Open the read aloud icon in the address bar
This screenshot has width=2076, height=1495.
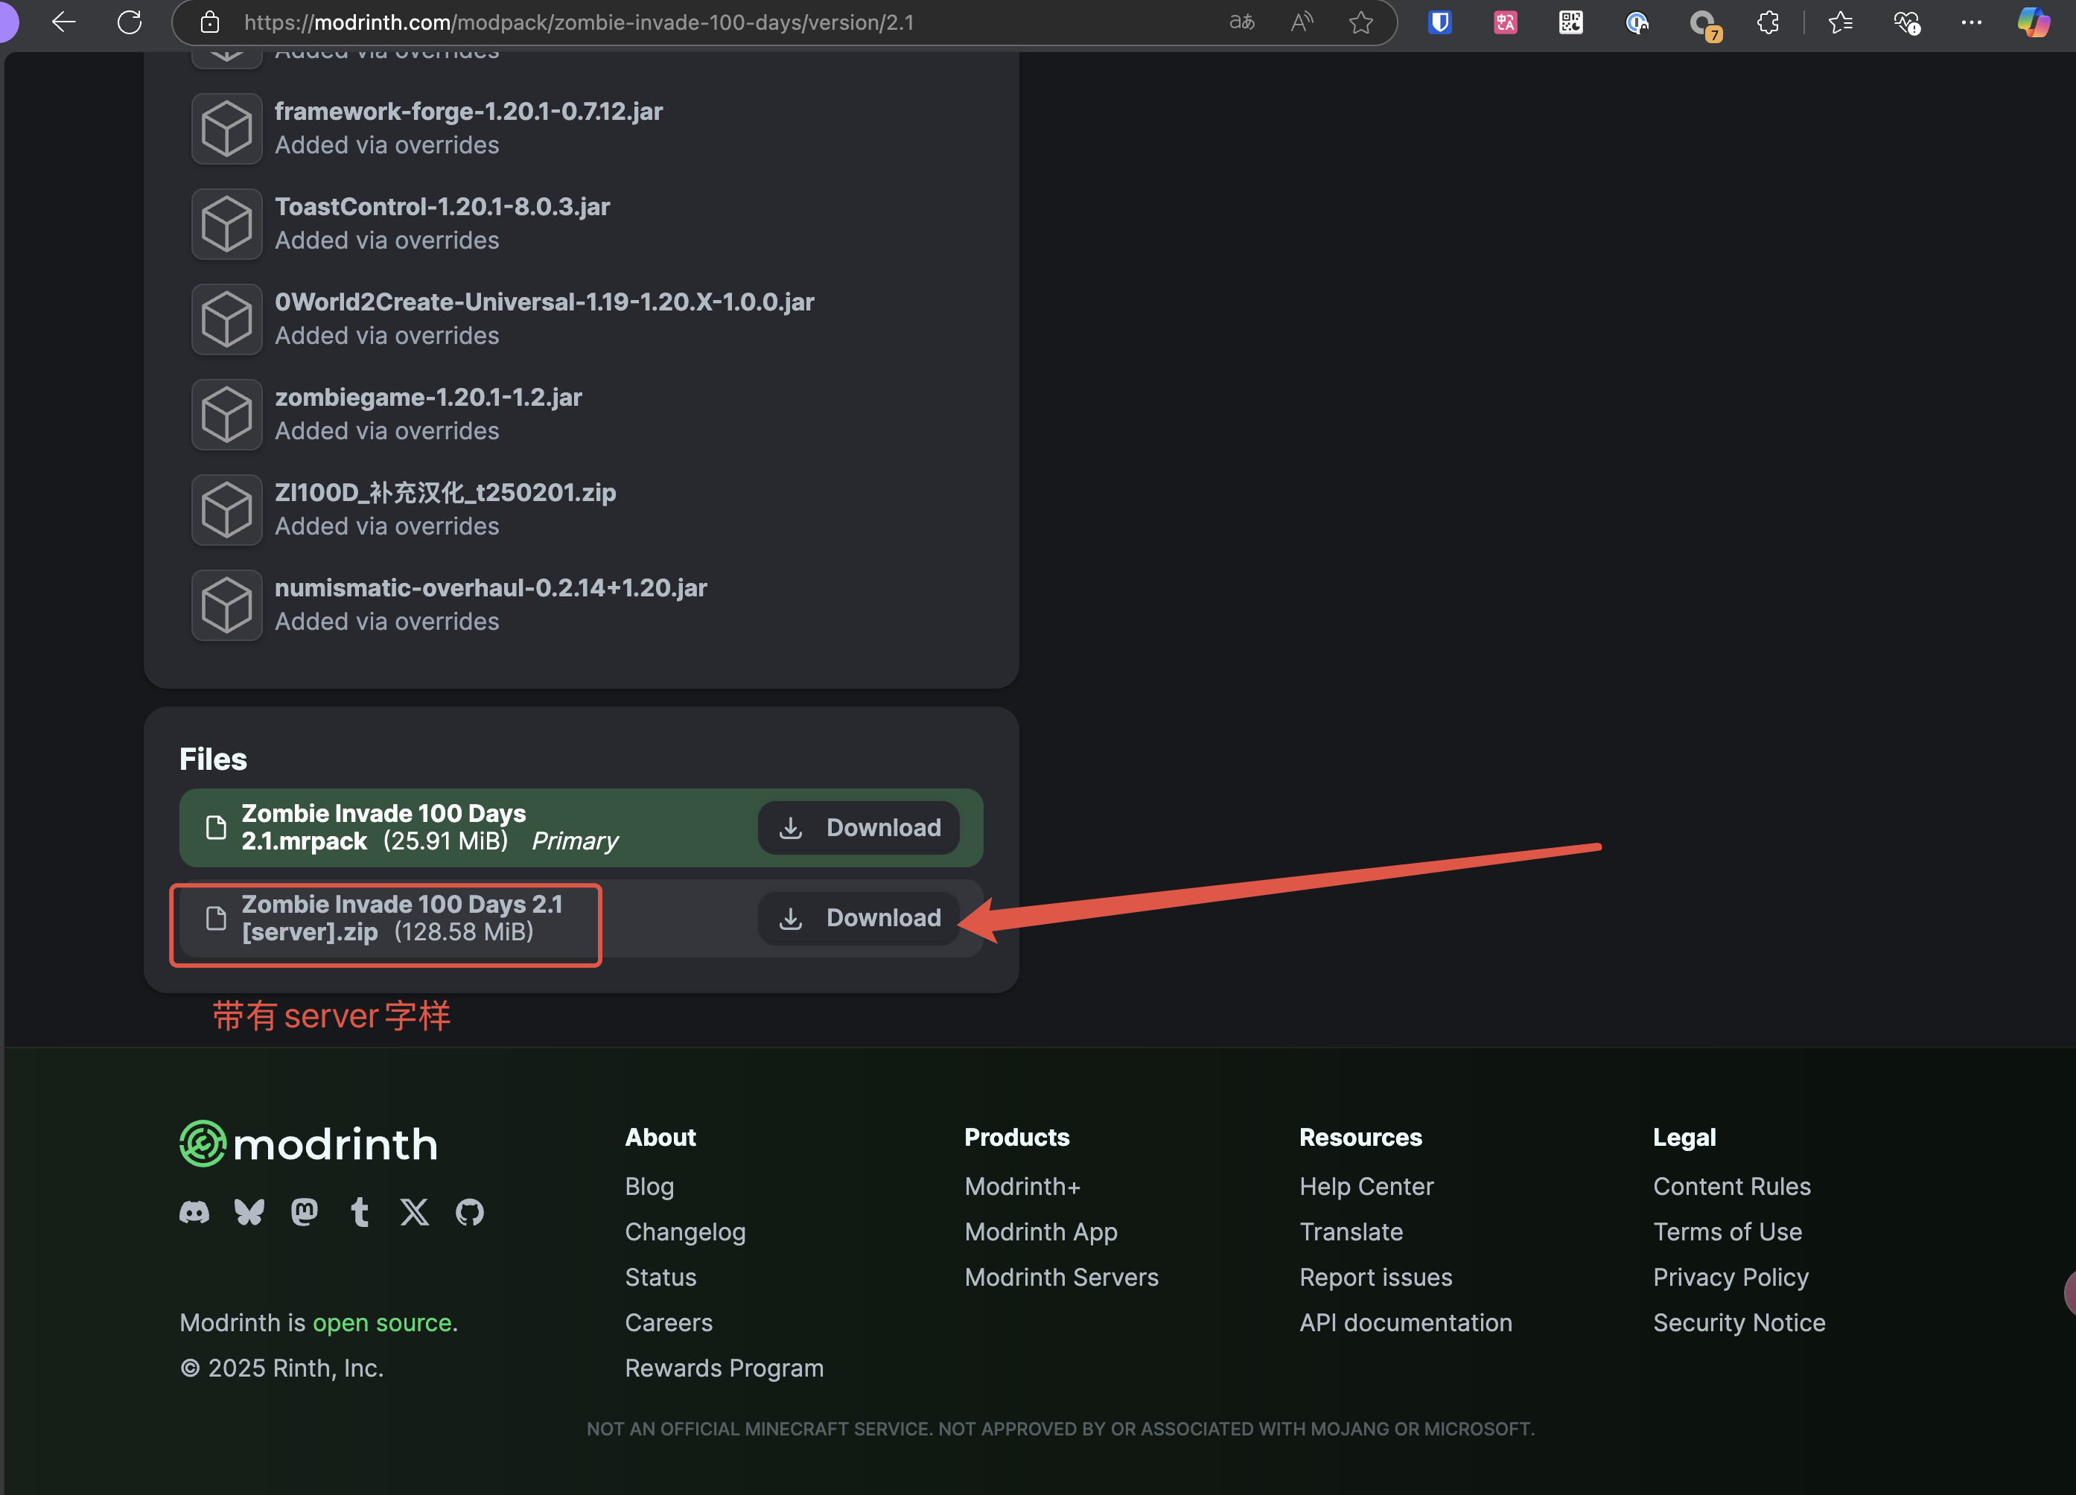[x=1301, y=22]
